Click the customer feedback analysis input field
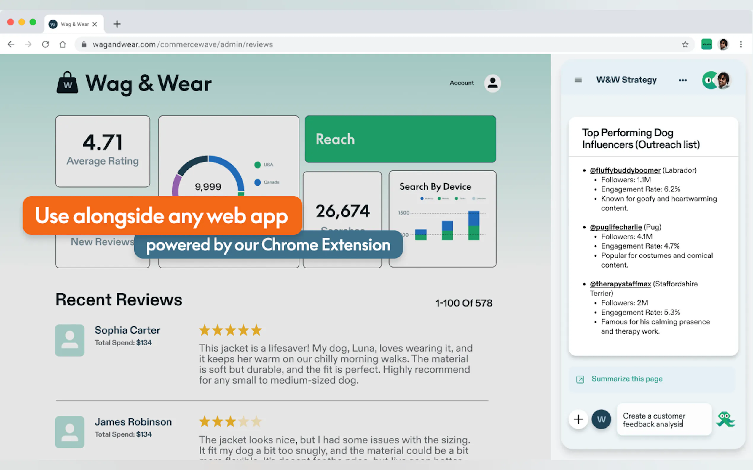Screen dimensions: 753x470 pyautogui.click(x=664, y=420)
